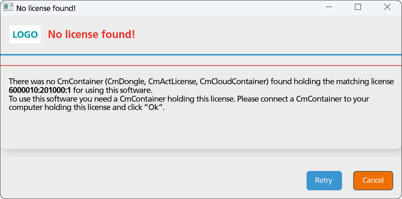Click the LOGO image in the header

coord(25,34)
